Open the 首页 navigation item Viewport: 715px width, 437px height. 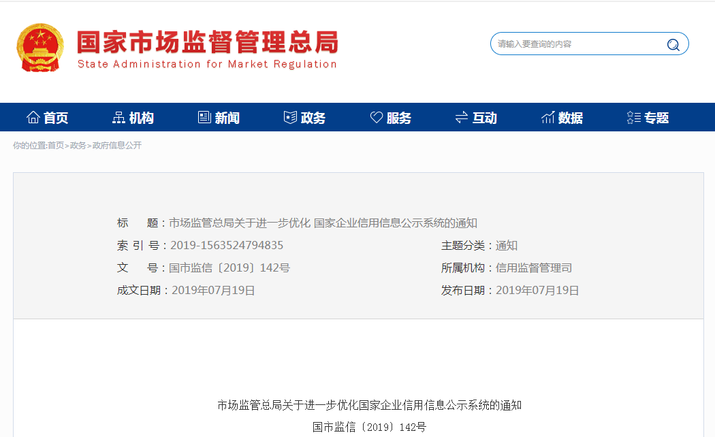pos(47,118)
